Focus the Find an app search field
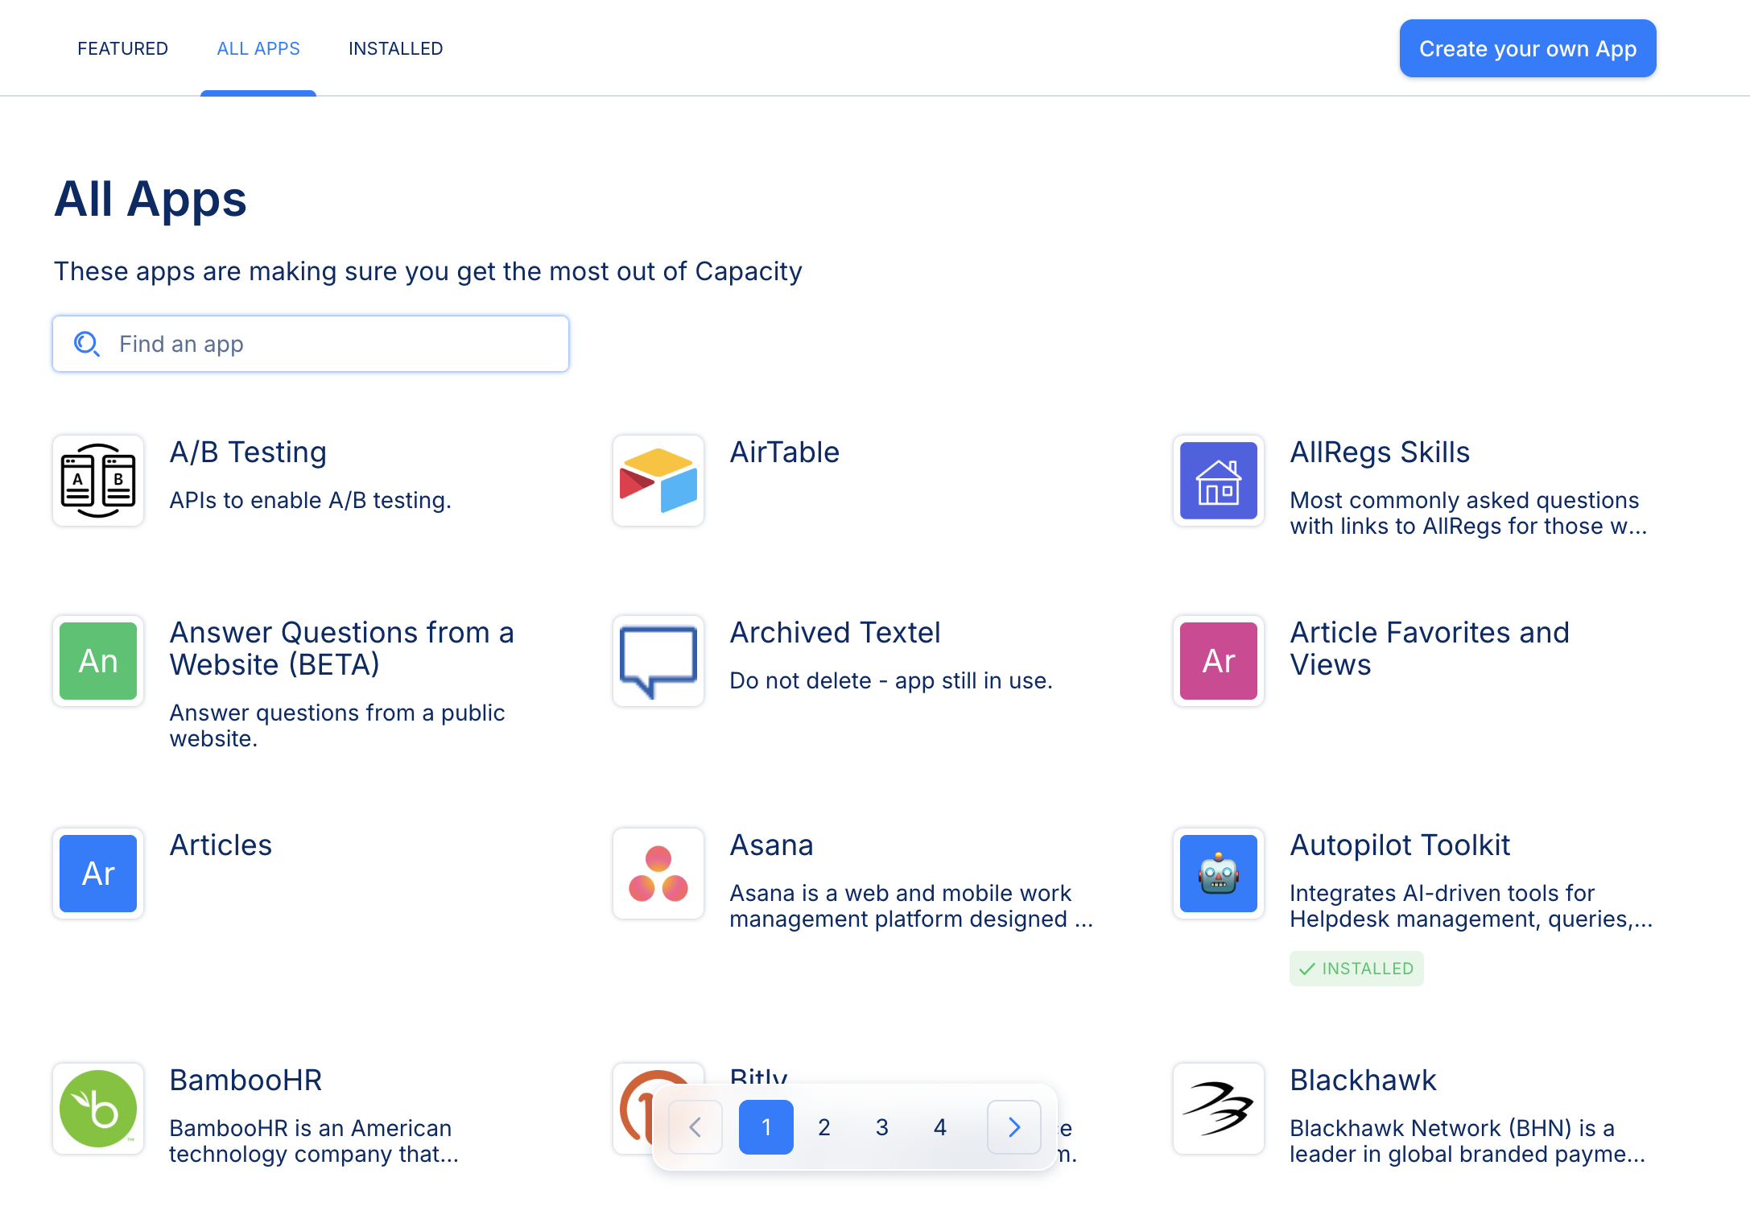The image size is (1750, 1219). [311, 344]
